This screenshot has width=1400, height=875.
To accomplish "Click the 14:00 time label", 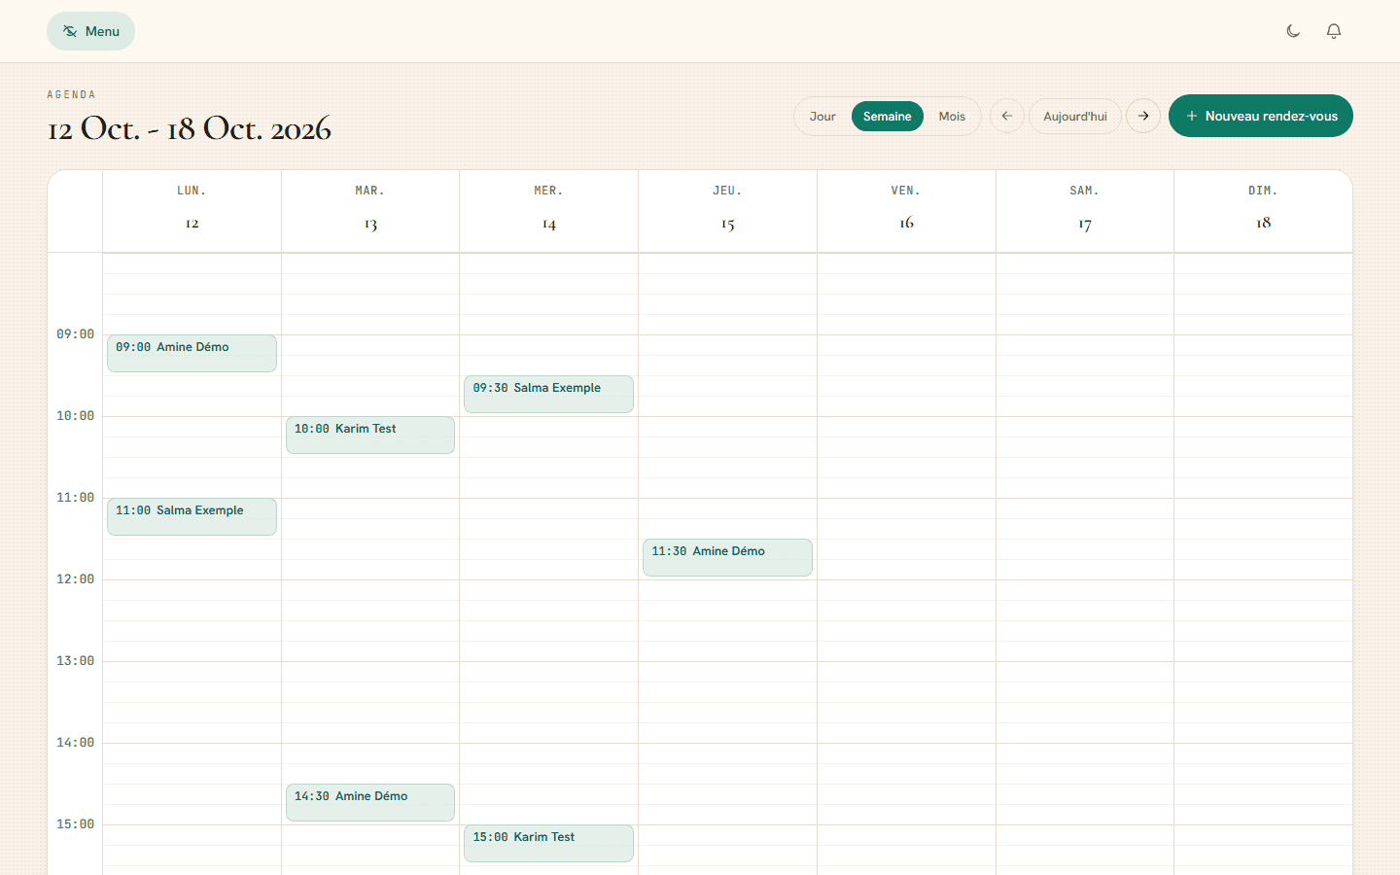I will (x=75, y=743).
